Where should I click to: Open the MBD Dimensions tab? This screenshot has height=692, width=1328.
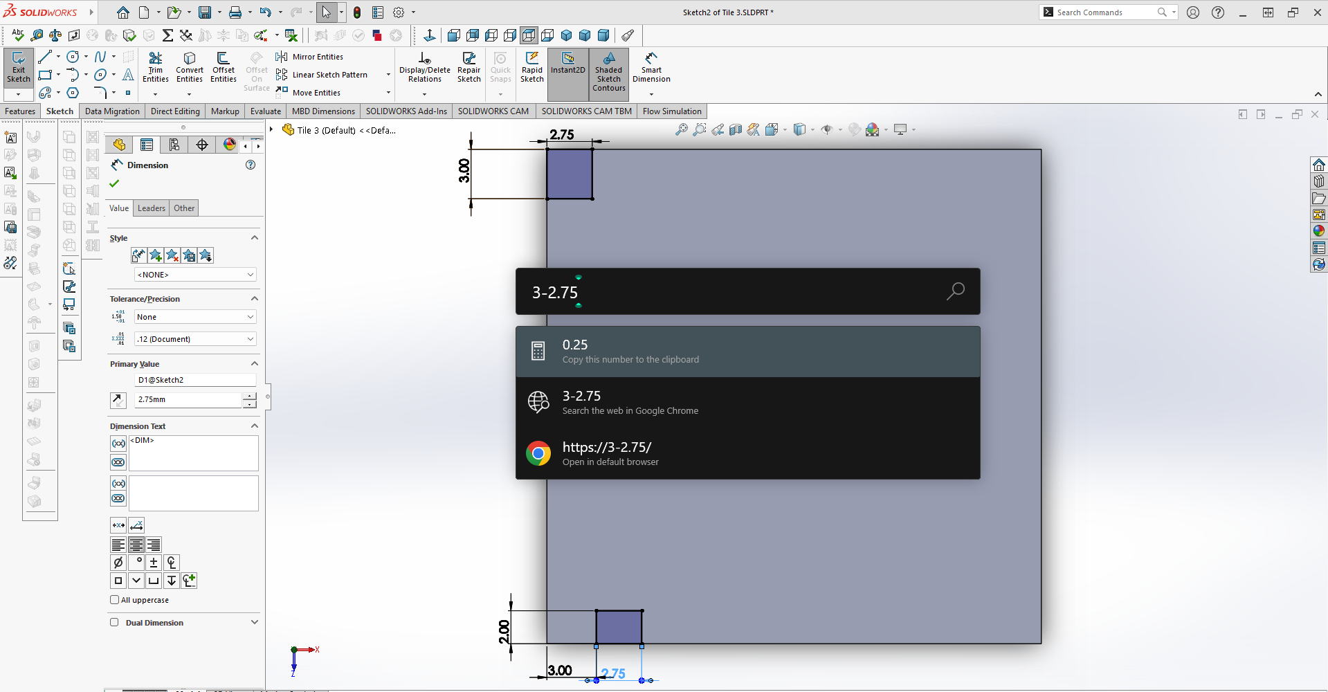click(x=323, y=111)
